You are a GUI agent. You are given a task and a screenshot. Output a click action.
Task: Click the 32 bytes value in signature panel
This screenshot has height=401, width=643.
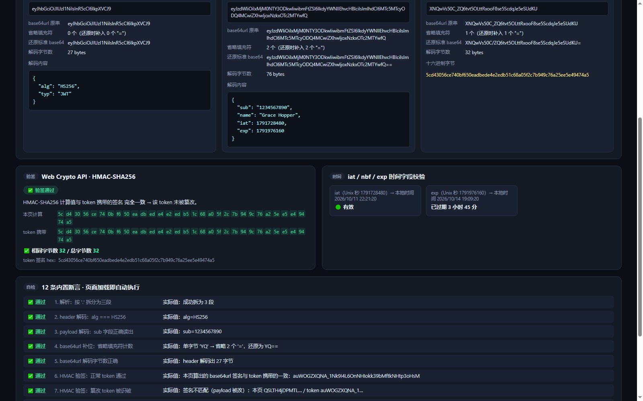(x=474, y=53)
